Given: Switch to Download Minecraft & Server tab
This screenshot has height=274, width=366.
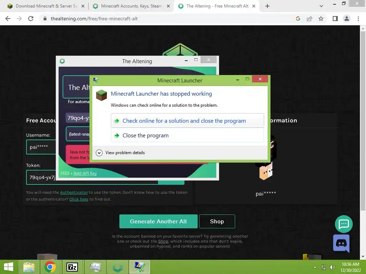Looking at the screenshot, I should 46,6.
